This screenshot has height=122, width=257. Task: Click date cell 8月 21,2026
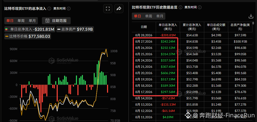[x=144, y=67]
